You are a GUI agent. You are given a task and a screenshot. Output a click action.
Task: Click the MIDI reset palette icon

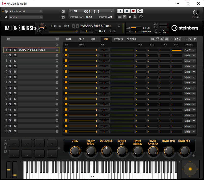(6, 11)
